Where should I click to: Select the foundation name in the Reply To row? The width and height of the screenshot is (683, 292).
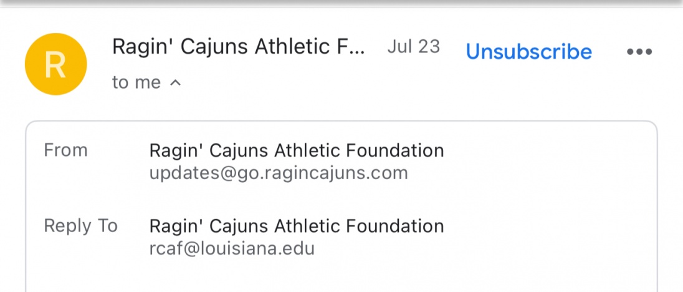pos(297,226)
